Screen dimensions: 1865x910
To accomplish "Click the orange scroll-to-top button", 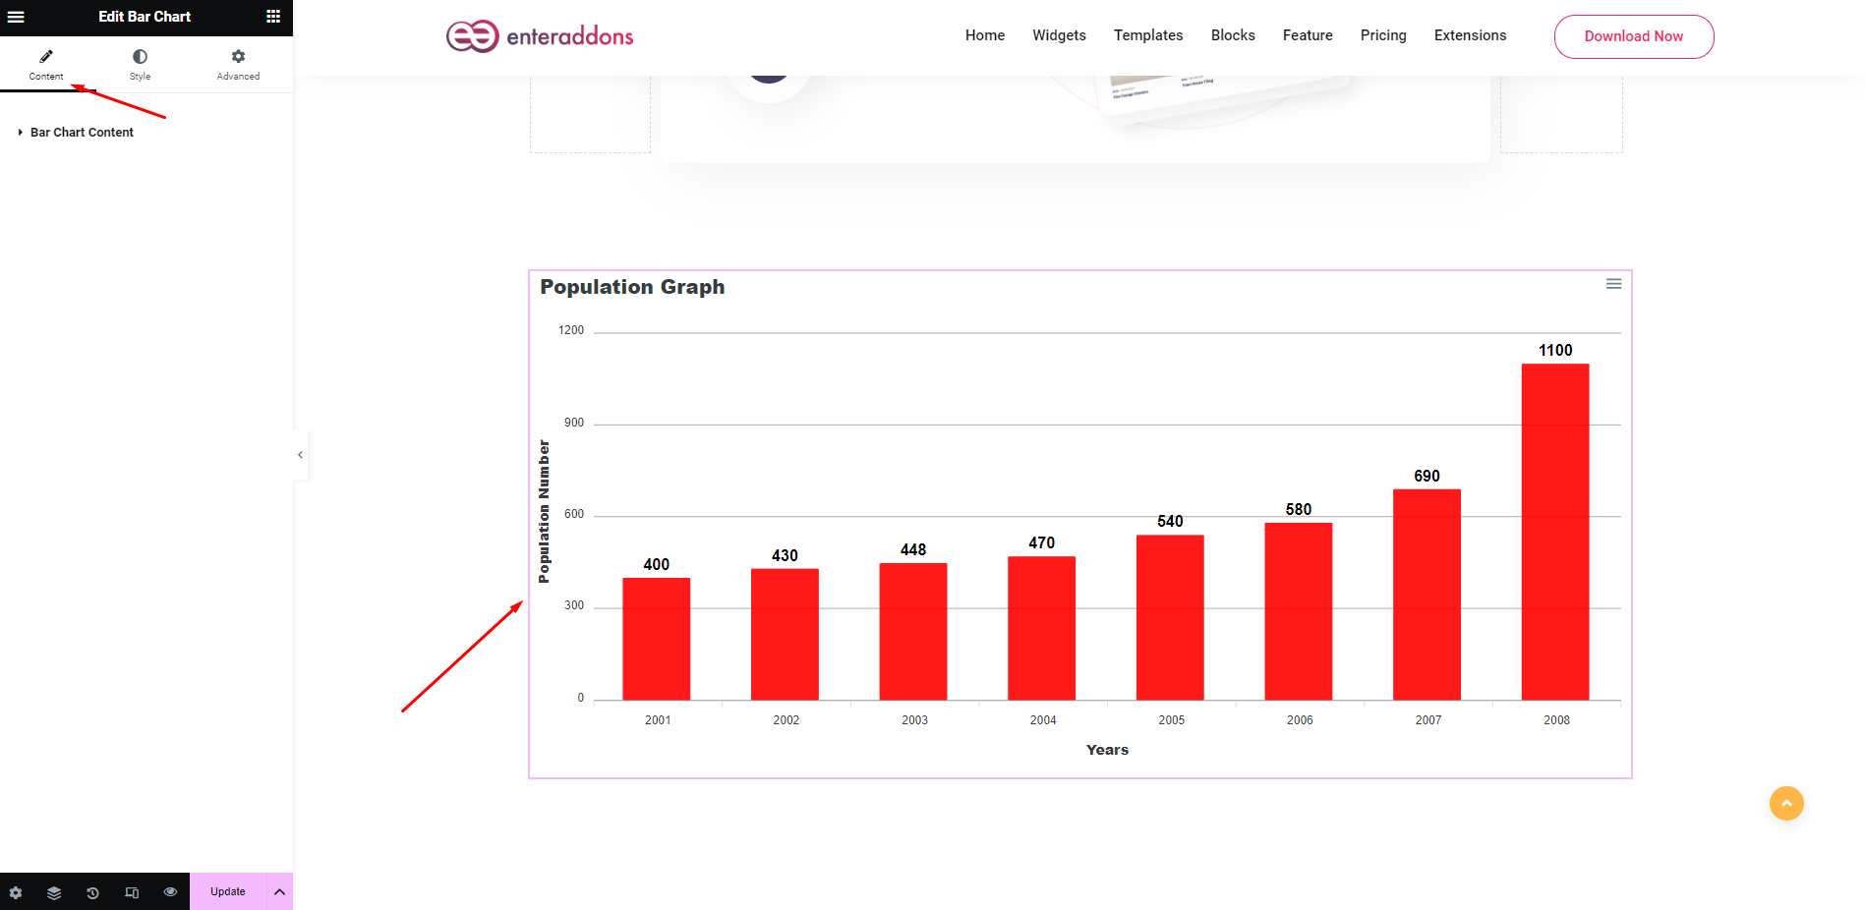I will pyautogui.click(x=1786, y=803).
